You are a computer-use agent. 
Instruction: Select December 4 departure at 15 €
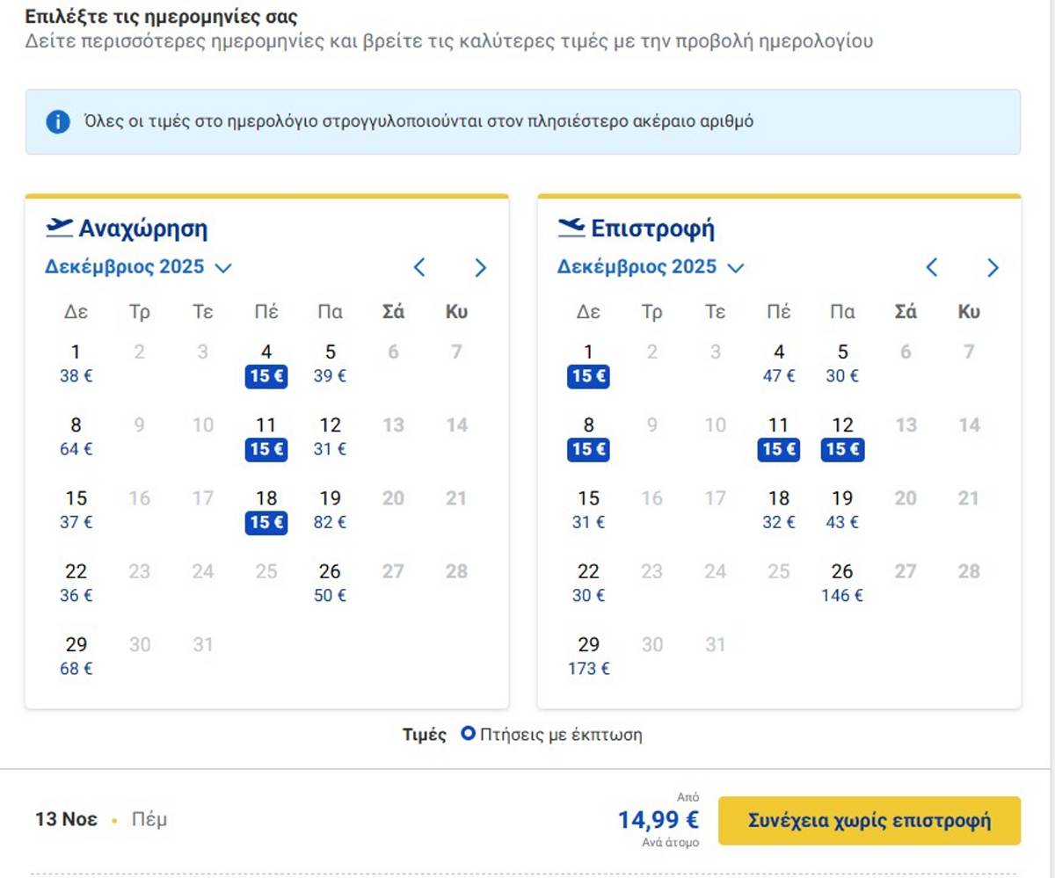[x=266, y=365]
